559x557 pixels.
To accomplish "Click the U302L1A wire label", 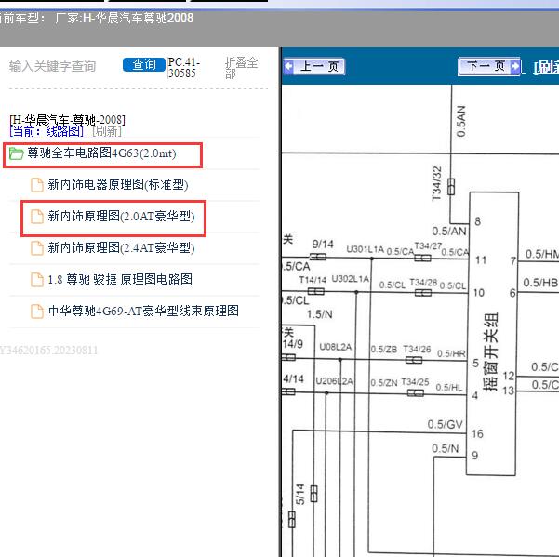I will click(x=350, y=279).
